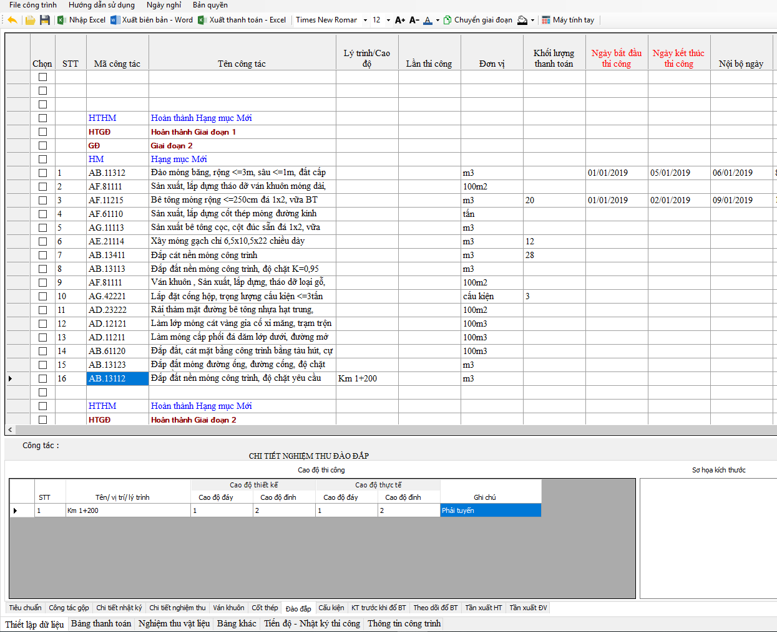The width and height of the screenshot is (777, 632).
Task: Open Times New Roman font dropdown
Action: [x=365, y=20]
